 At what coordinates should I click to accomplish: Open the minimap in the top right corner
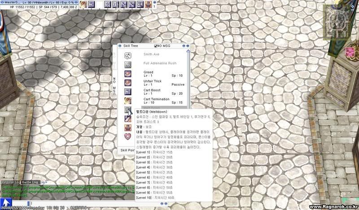point(337,22)
